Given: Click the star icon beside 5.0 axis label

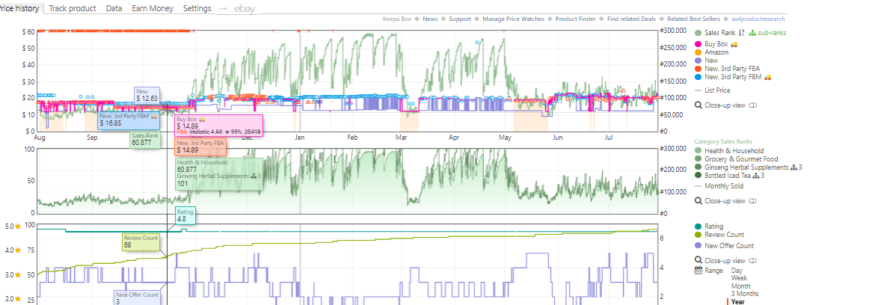Looking at the screenshot, I should (x=18, y=226).
